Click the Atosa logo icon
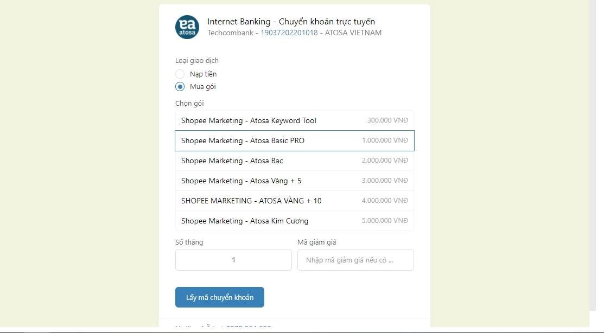This screenshot has height=333, width=604. click(x=187, y=27)
